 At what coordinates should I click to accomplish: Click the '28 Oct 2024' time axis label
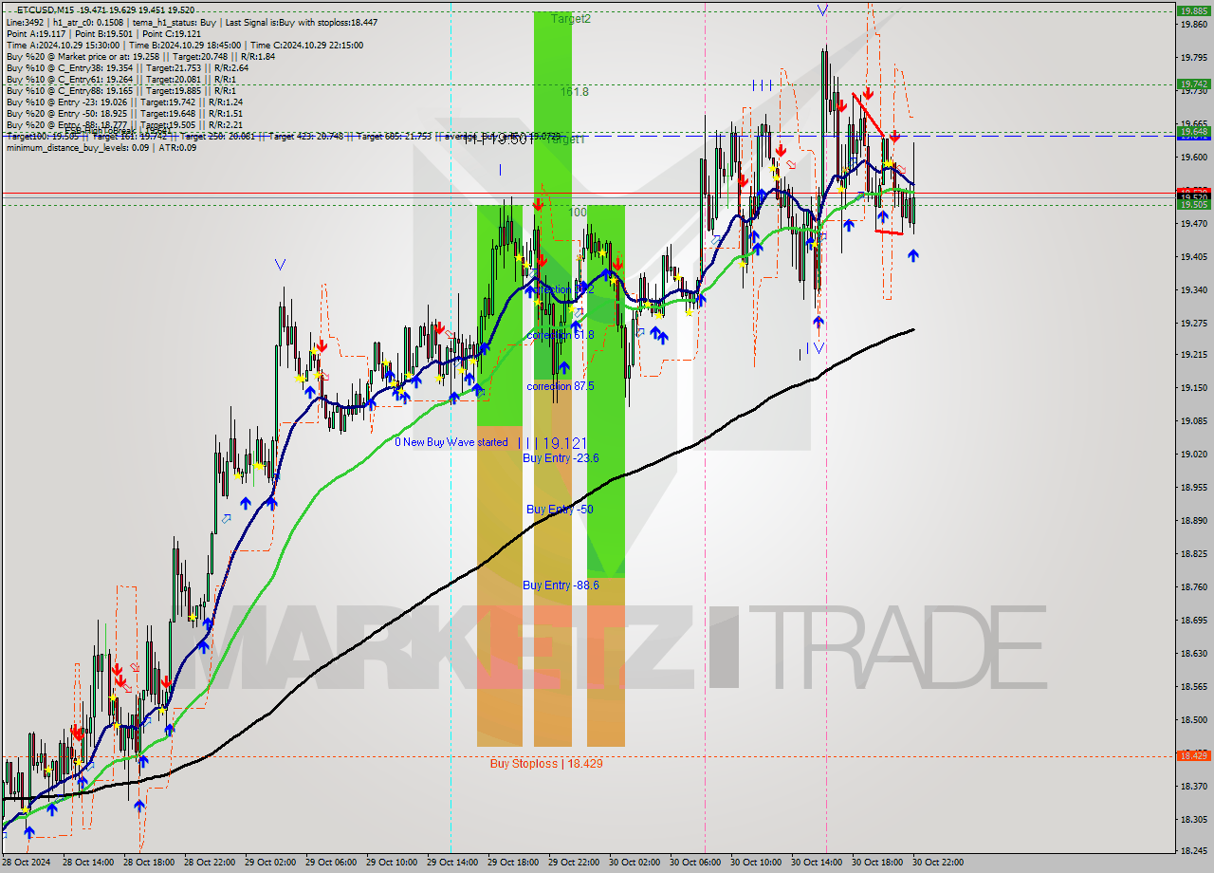[x=27, y=863]
